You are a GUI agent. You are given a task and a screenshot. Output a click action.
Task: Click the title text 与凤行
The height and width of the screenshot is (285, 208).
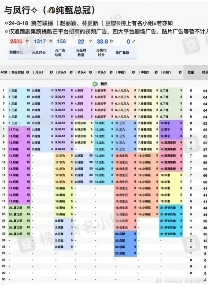(17, 10)
